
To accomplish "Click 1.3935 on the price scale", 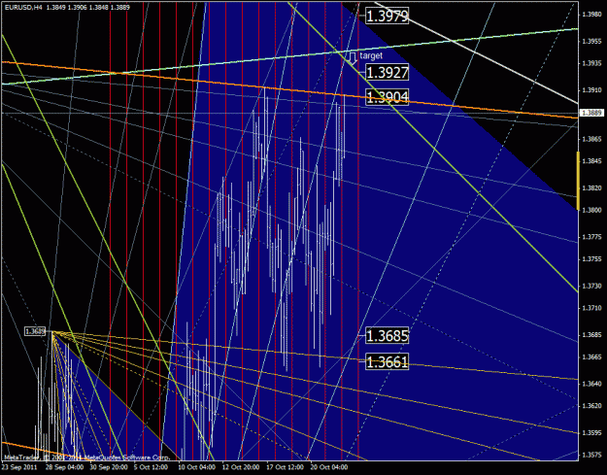I will coord(591,63).
